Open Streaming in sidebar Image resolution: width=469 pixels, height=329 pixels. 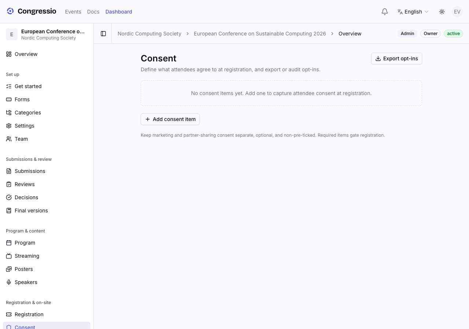pos(47,256)
